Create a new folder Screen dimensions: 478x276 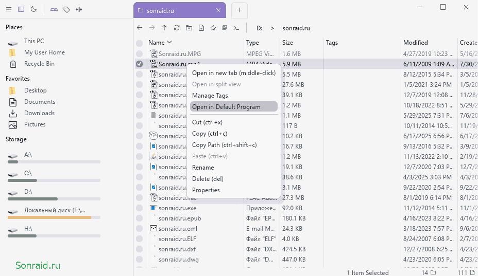(x=189, y=28)
